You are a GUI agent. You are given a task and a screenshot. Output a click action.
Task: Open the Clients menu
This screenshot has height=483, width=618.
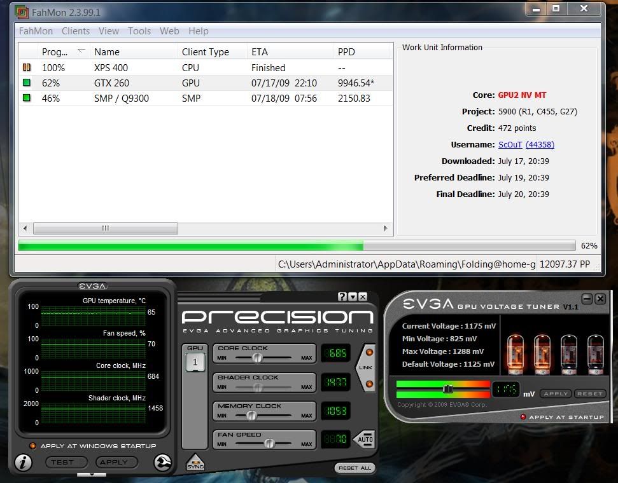[75, 31]
